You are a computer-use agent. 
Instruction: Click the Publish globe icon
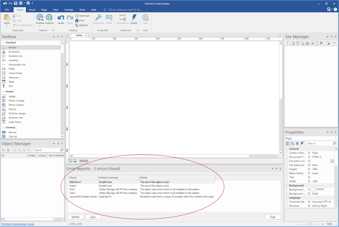(49, 17)
